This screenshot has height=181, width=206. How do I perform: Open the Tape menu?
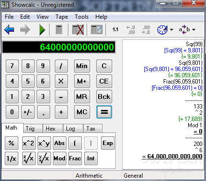pyautogui.click(x=62, y=17)
